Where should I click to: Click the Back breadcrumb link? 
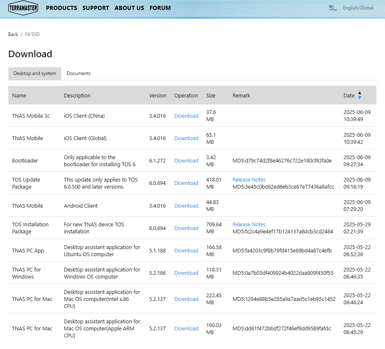click(x=13, y=34)
